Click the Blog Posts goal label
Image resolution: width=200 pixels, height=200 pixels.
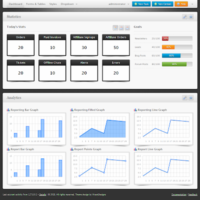click(140, 55)
